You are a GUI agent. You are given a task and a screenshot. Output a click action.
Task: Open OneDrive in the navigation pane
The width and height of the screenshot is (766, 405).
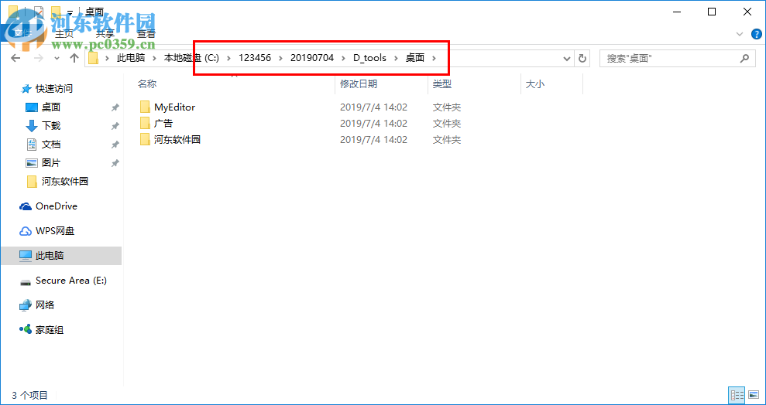pyautogui.click(x=57, y=206)
